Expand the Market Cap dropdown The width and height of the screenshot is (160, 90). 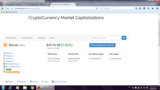pyautogui.click(x=12, y=38)
